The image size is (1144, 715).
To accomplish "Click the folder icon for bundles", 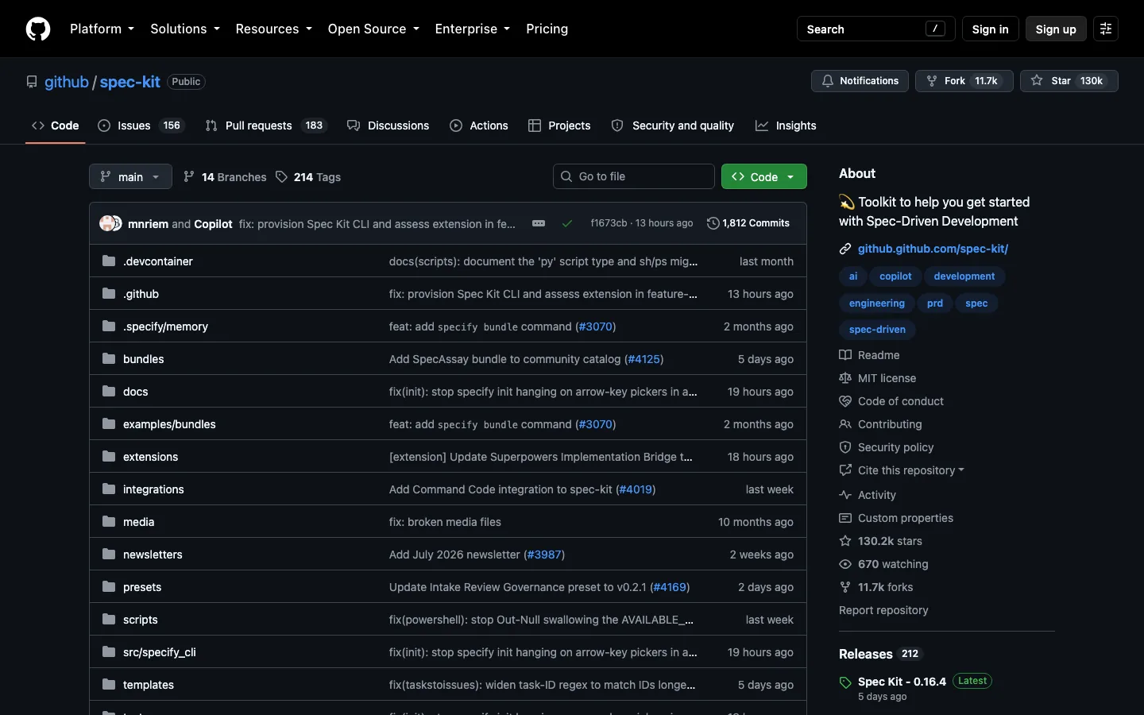I will pos(109,359).
